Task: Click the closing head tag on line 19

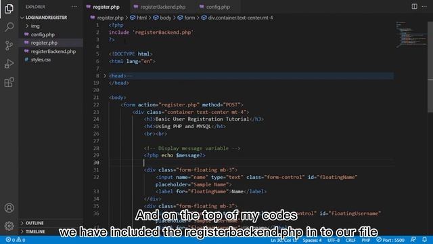Action: tap(119, 83)
